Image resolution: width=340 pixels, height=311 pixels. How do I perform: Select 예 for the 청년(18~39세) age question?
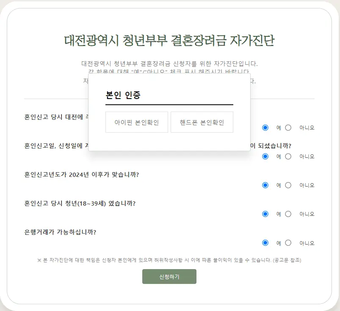point(265,214)
